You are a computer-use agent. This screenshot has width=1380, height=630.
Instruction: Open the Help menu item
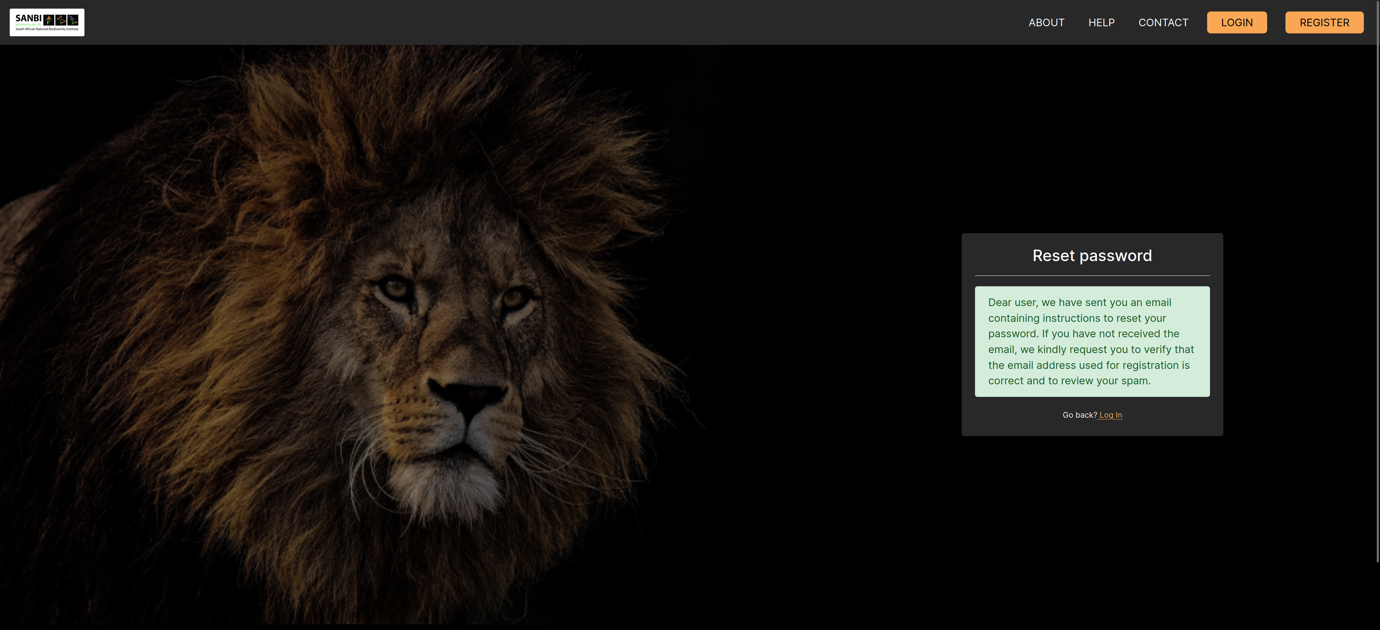click(1101, 23)
